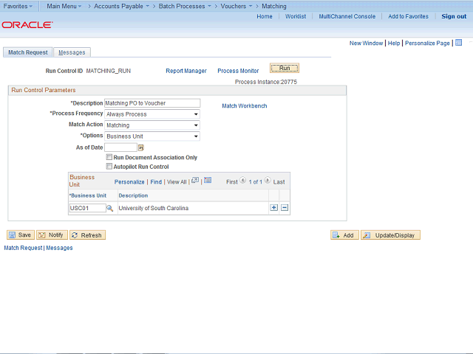This screenshot has height=354, width=473.
Task: Click the University of South Carolina cell
Action: pyautogui.click(x=153, y=208)
